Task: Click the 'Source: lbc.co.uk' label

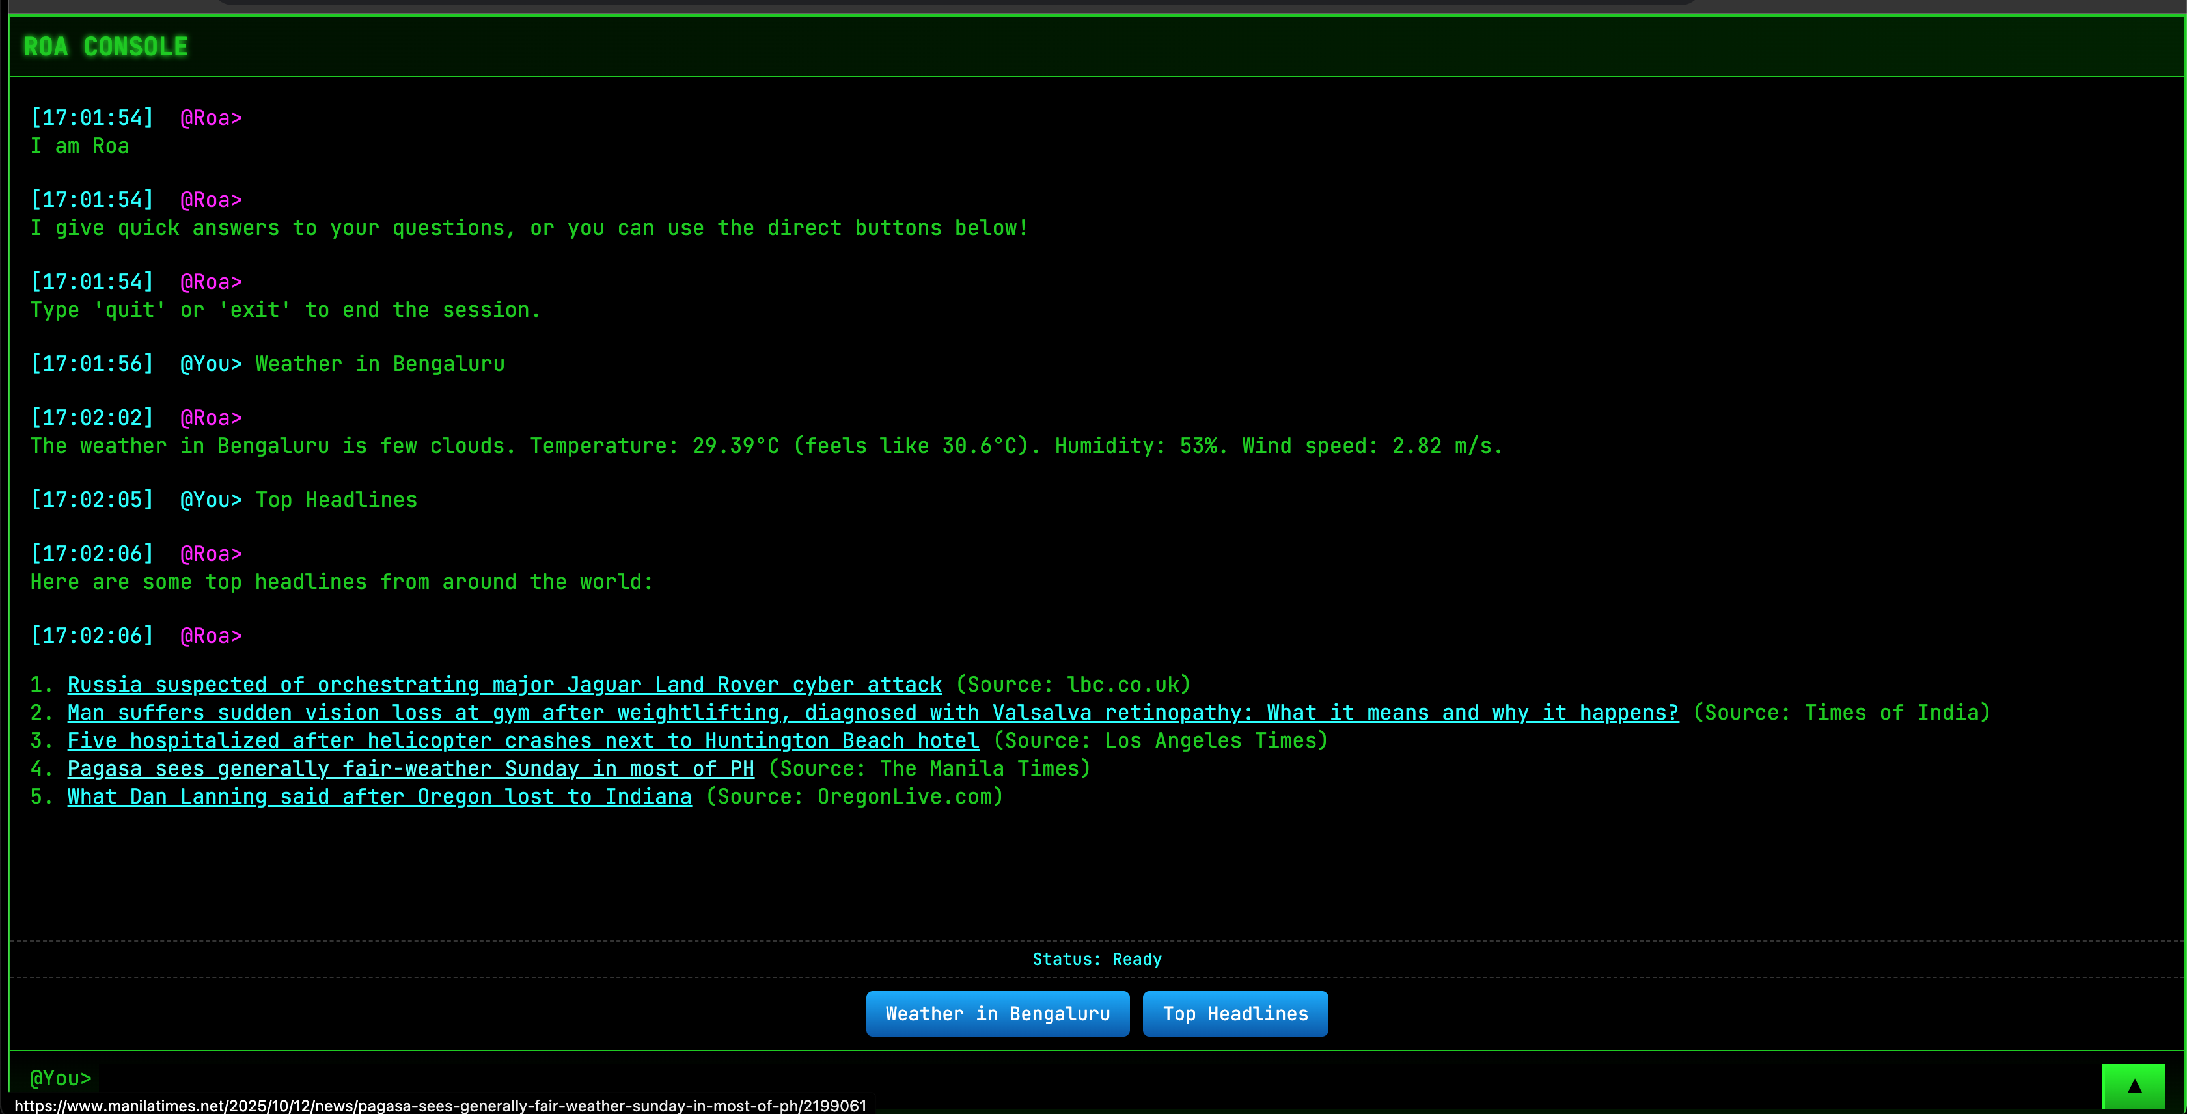Action: pos(1073,685)
